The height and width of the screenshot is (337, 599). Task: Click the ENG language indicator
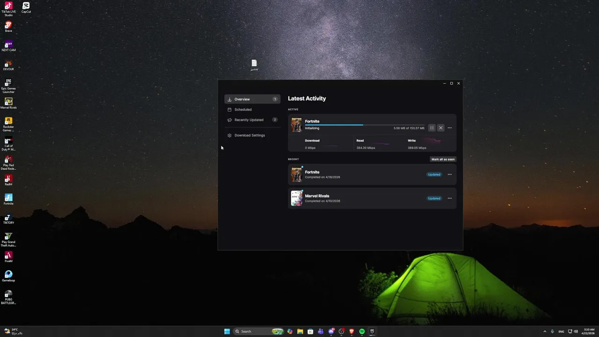561,331
